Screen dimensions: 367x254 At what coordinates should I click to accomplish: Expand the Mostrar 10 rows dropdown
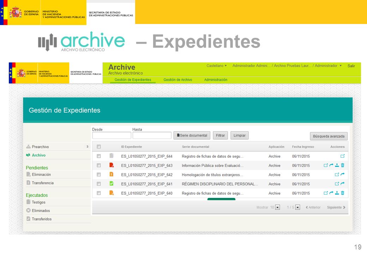click(278, 207)
